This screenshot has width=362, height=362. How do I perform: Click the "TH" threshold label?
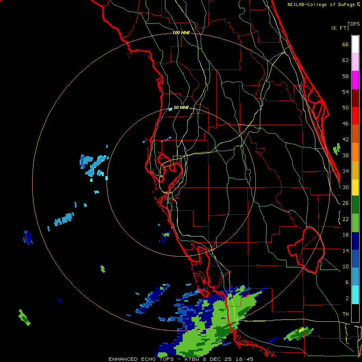(x=346, y=314)
